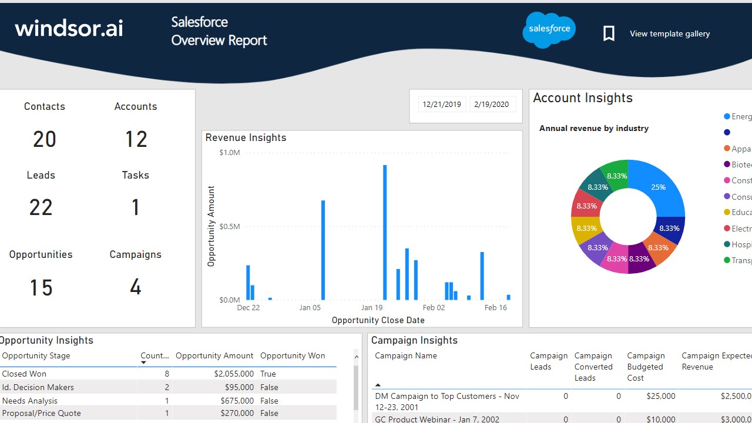Click the tallest revenue bar near Jan 19
The image size is (752, 423).
click(385, 232)
